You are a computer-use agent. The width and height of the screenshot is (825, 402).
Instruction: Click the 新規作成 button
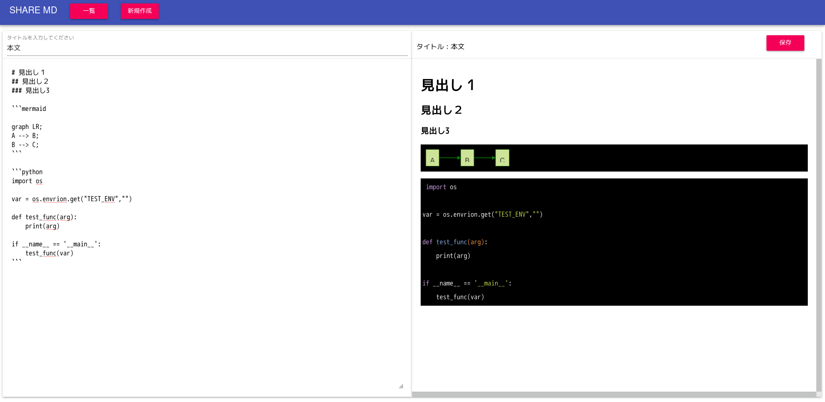click(x=140, y=11)
